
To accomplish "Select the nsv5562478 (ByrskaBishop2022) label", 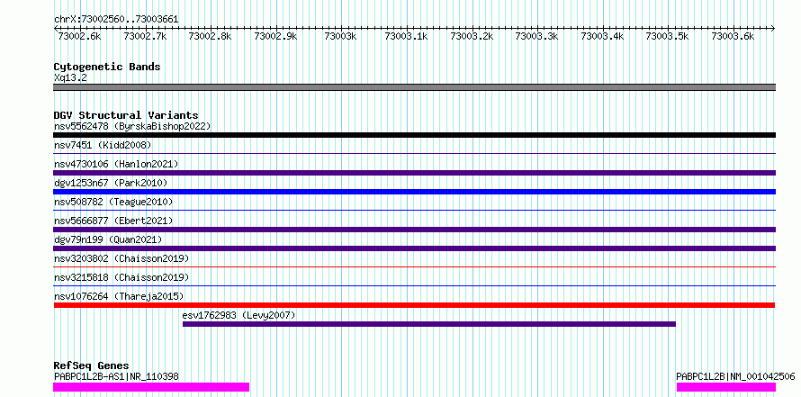I will (x=132, y=126).
